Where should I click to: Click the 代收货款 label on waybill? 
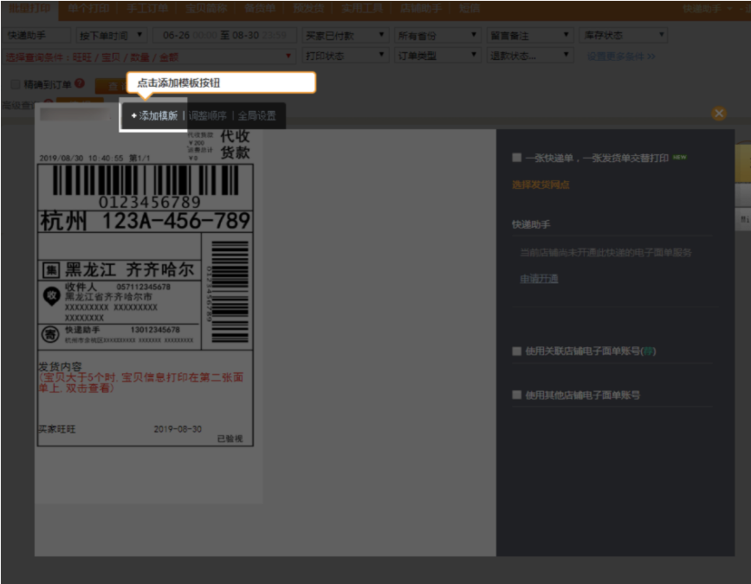pos(235,144)
